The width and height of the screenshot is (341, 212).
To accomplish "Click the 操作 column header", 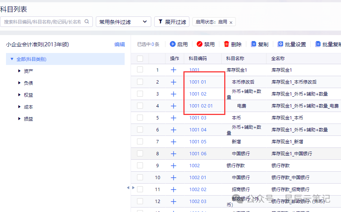I will (x=174, y=58).
